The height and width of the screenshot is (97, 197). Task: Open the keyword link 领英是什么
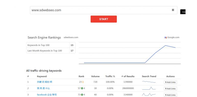pos(43,88)
